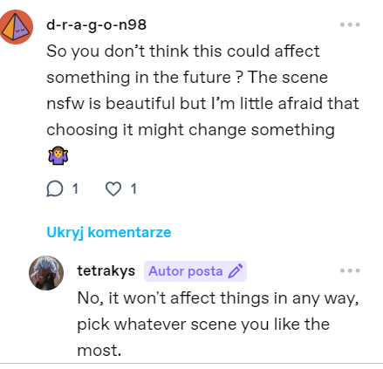Click the speech bubble reply icon

pyautogui.click(x=54, y=188)
